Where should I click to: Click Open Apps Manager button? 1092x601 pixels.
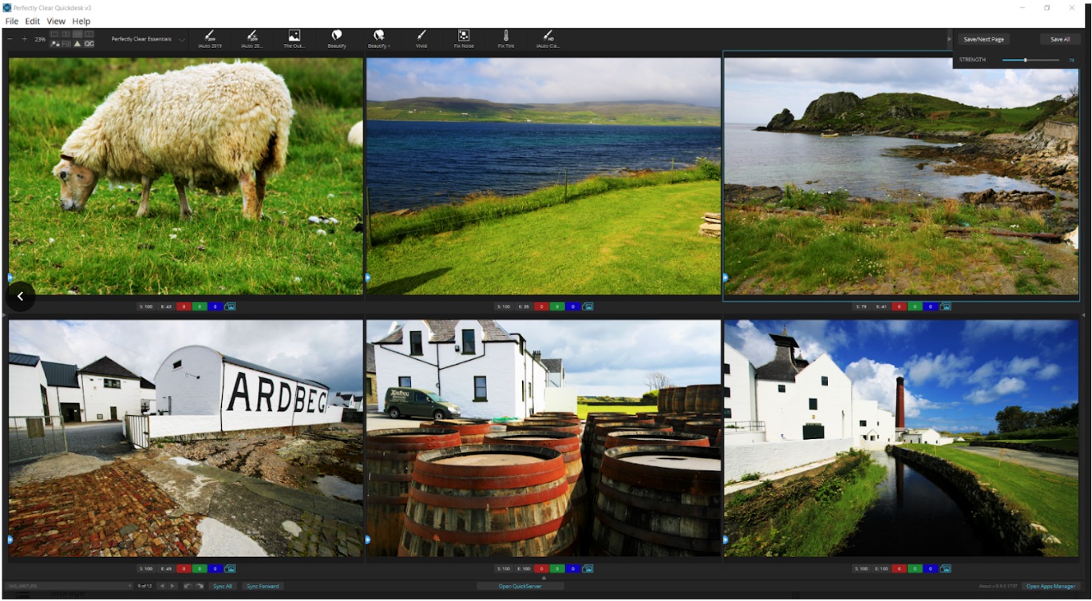[x=1050, y=586]
